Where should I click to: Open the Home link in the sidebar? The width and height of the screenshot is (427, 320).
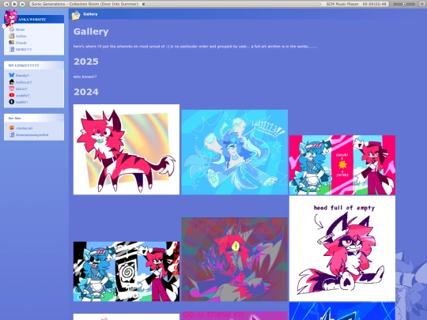[x=20, y=29]
